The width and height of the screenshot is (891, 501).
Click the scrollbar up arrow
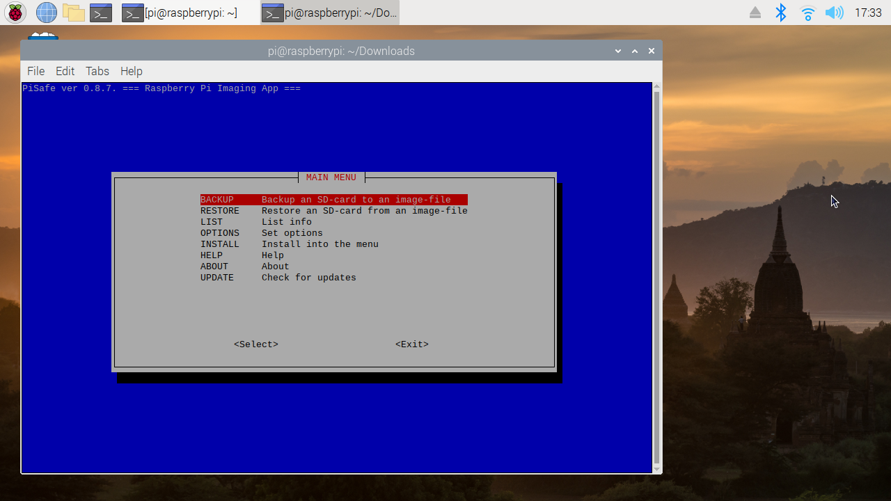pos(656,86)
